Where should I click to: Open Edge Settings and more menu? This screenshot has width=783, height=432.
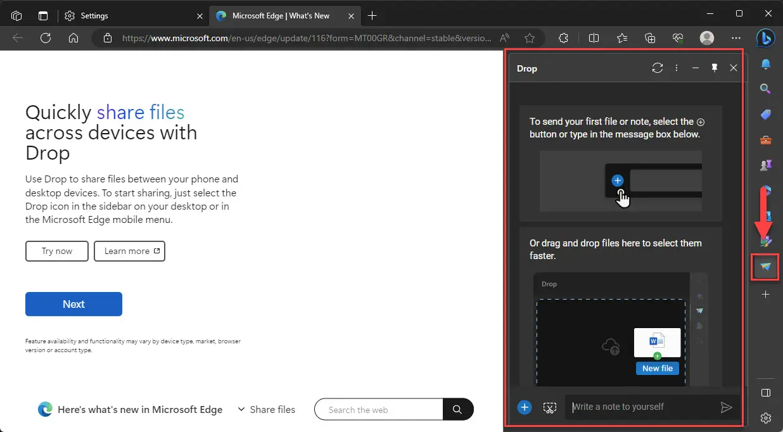[735, 39]
